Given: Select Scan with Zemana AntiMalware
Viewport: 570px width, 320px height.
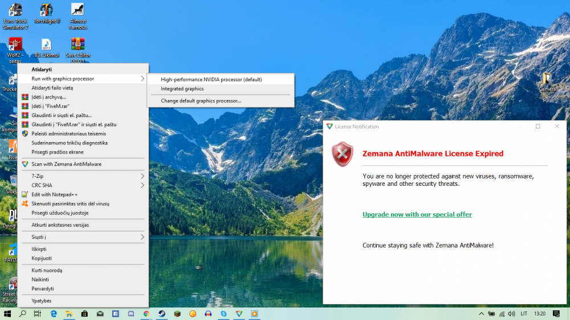Looking at the screenshot, I should coord(83,164).
